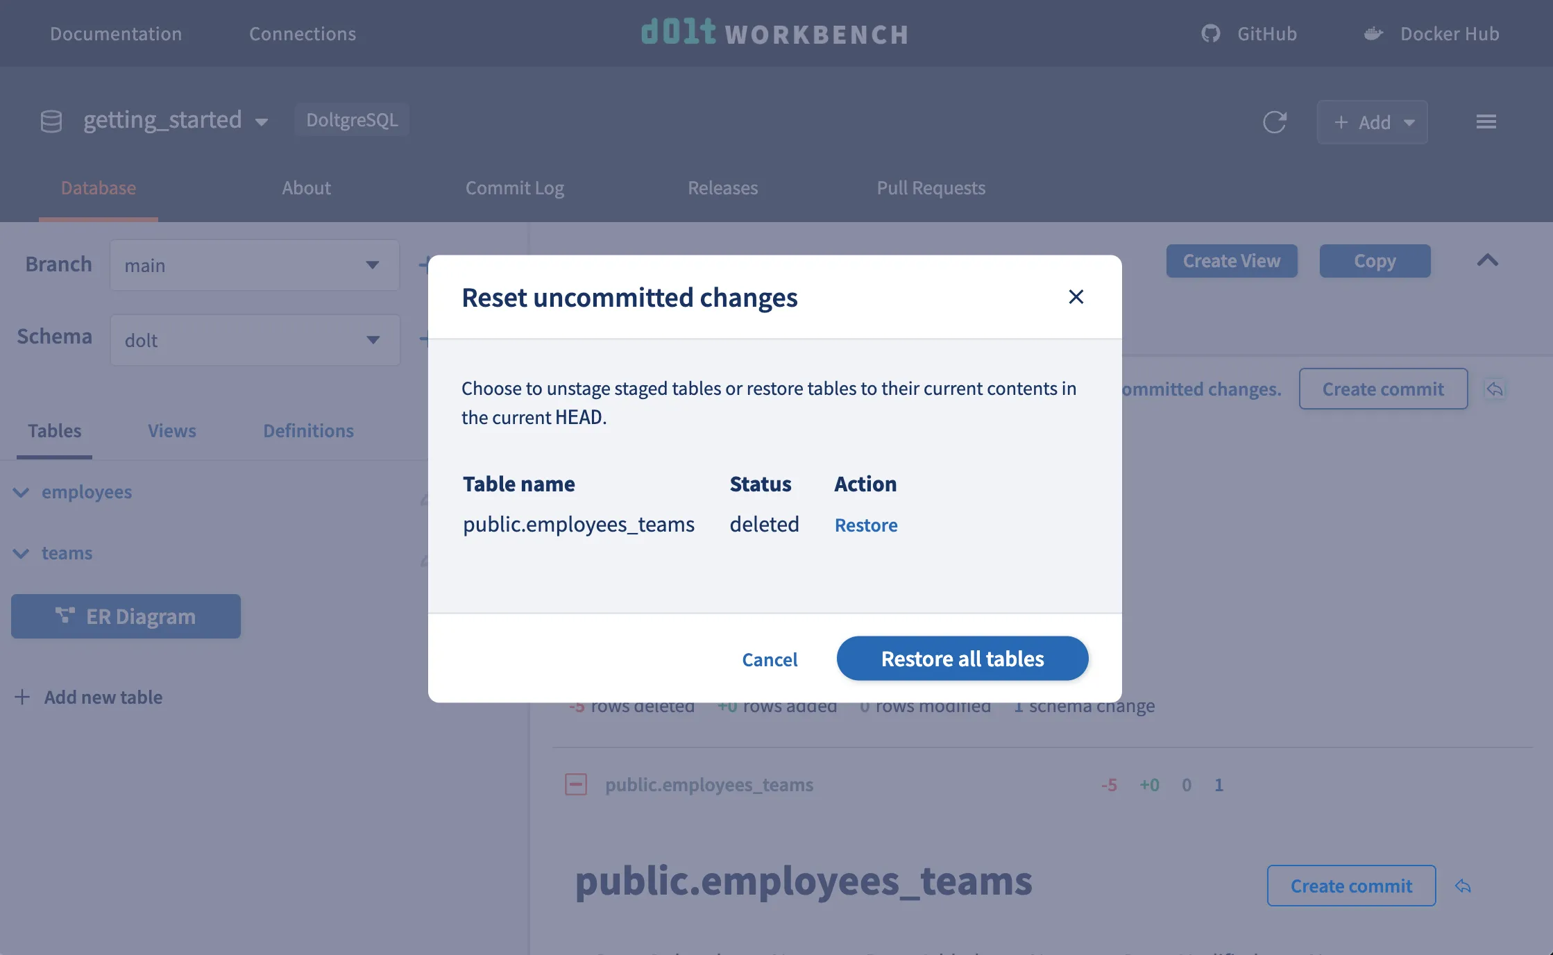Screen dimensions: 1553x955
Task: Open the Add dropdown button
Action: 1372,122
